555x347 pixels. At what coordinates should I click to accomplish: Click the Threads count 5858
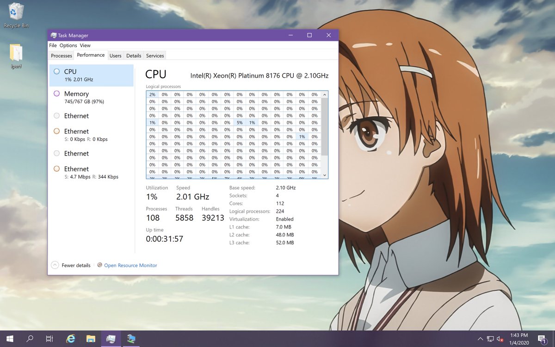click(184, 218)
